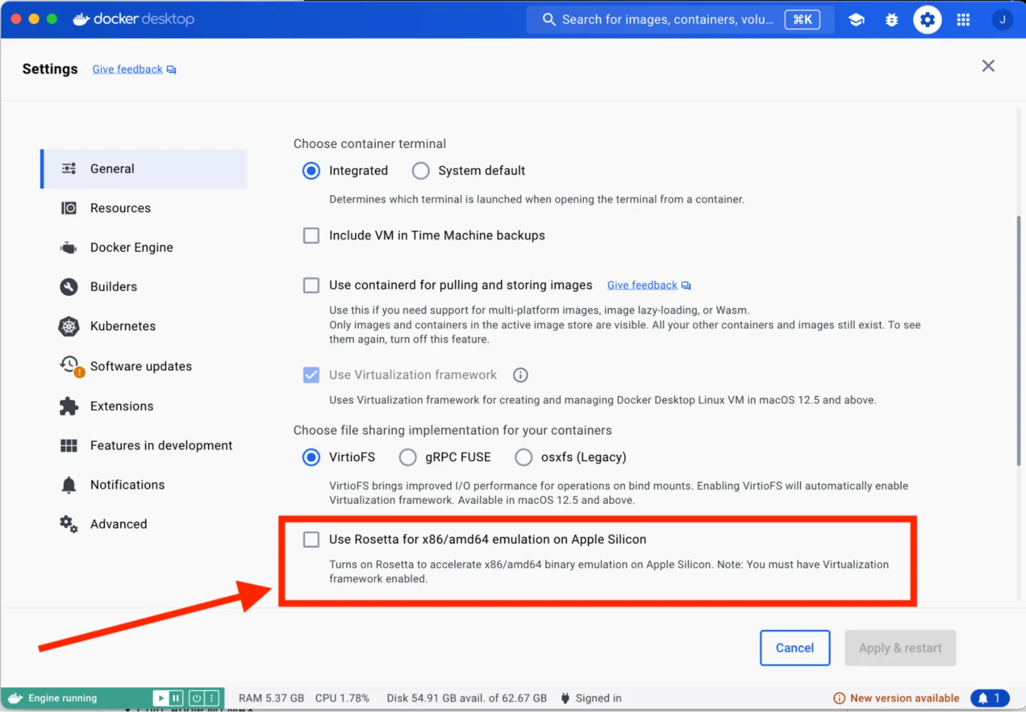Click the RAM 5.37 GB status text
Screen dimensions: 1026x712
coord(271,698)
